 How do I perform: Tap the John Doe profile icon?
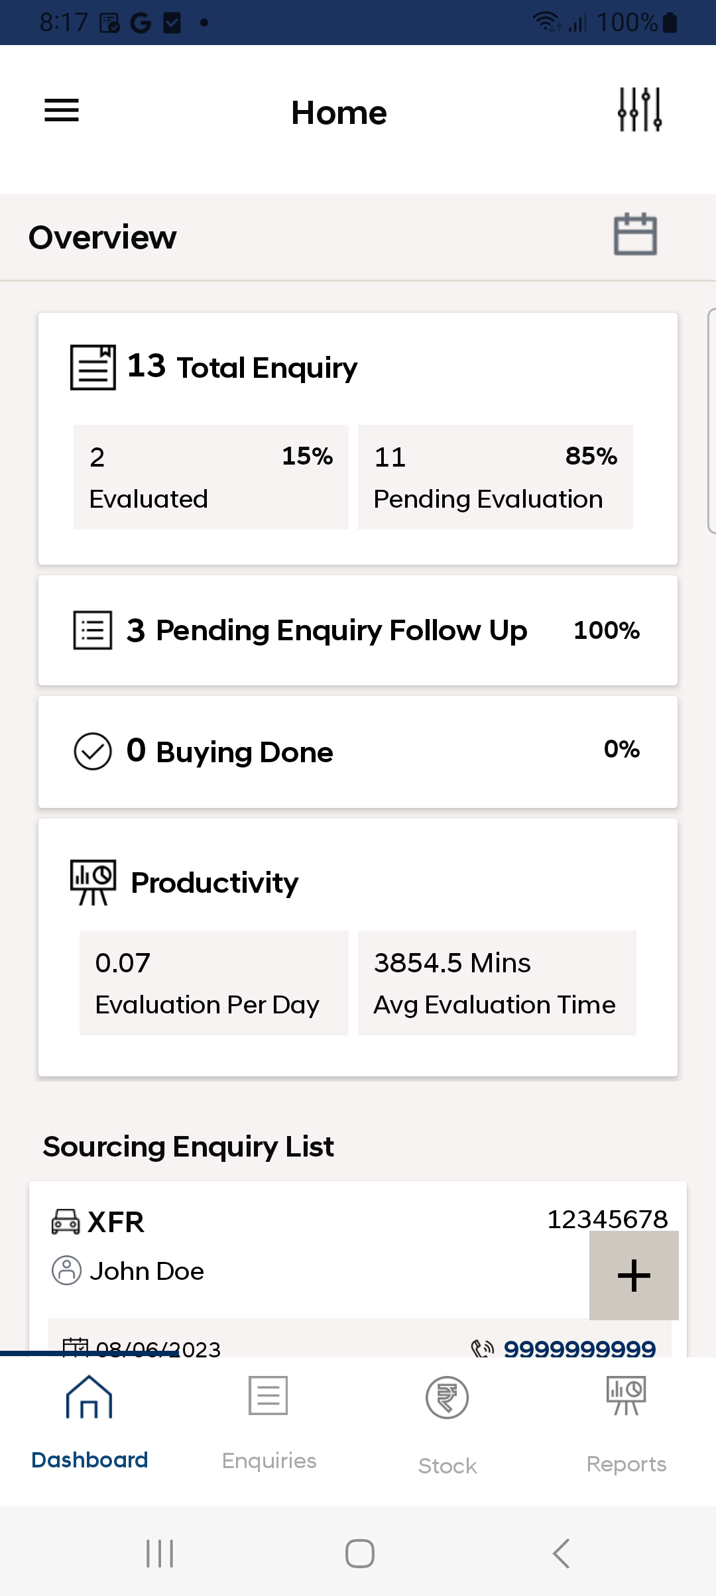coord(66,1271)
